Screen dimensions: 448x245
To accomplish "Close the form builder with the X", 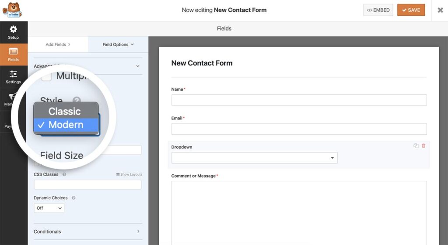I will (x=440, y=10).
